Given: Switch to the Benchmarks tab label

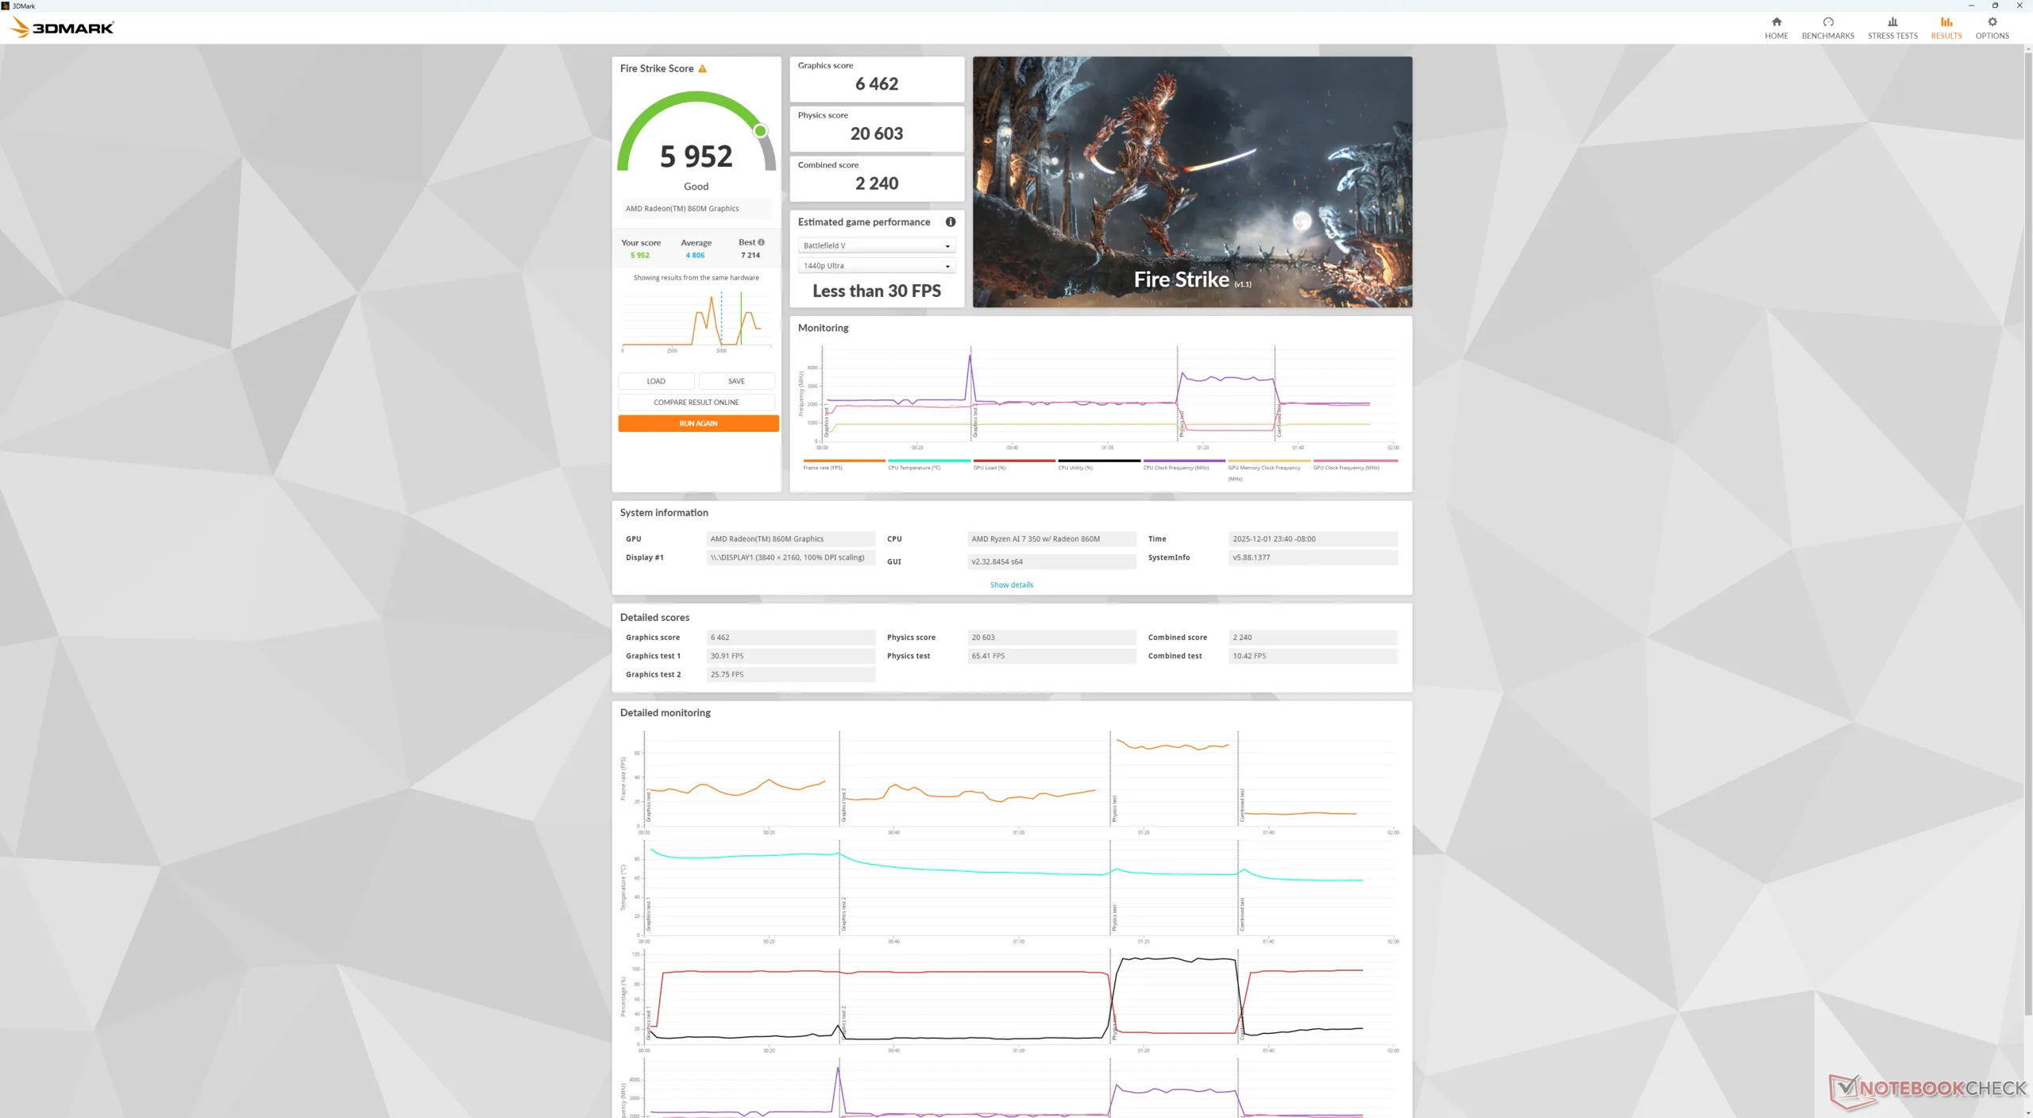Looking at the screenshot, I should point(1827,36).
